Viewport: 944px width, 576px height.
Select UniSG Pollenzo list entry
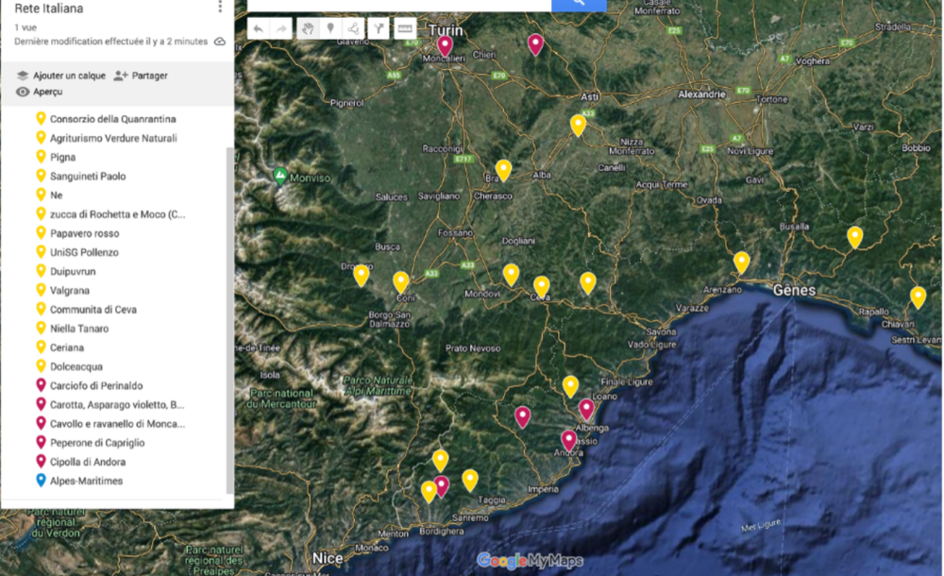[84, 252]
